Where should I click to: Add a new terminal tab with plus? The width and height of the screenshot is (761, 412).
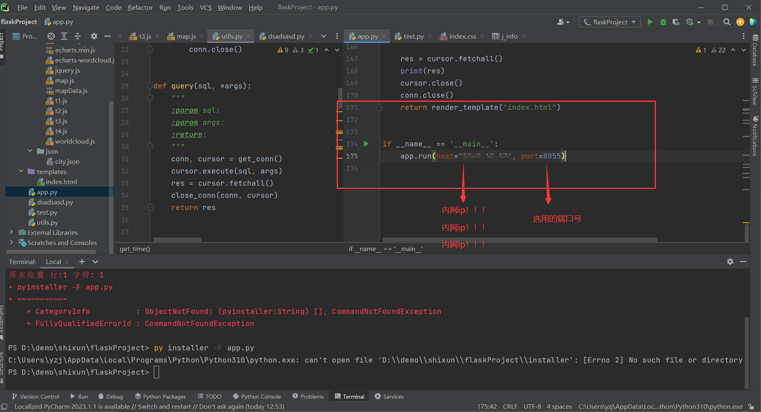pos(82,262)
